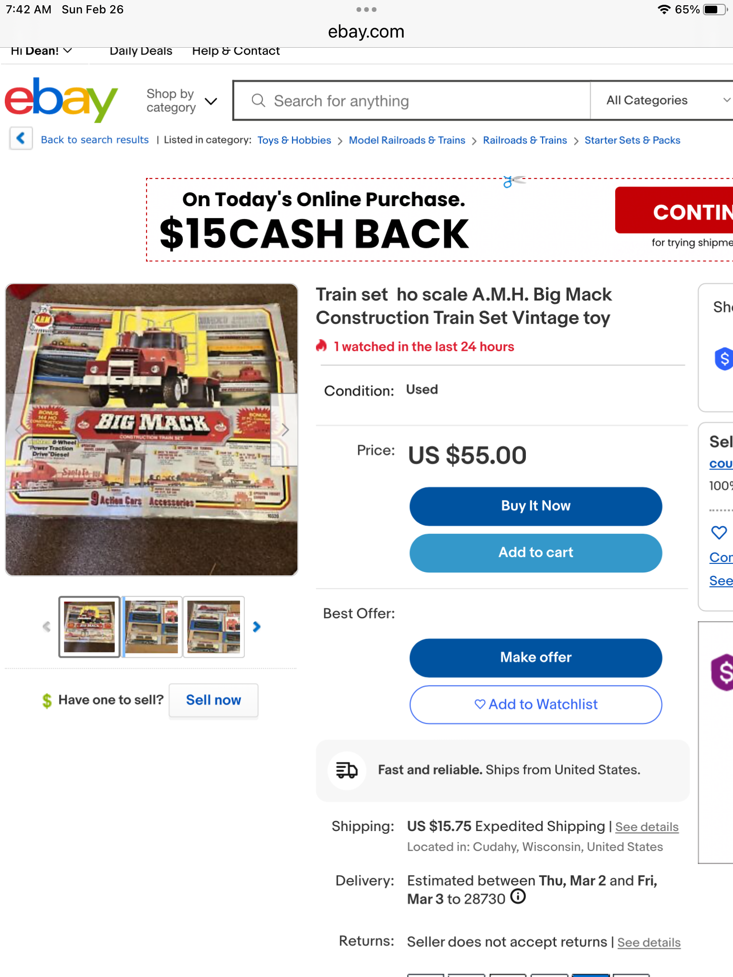Open the browser three-dots menu

(366, 10)
